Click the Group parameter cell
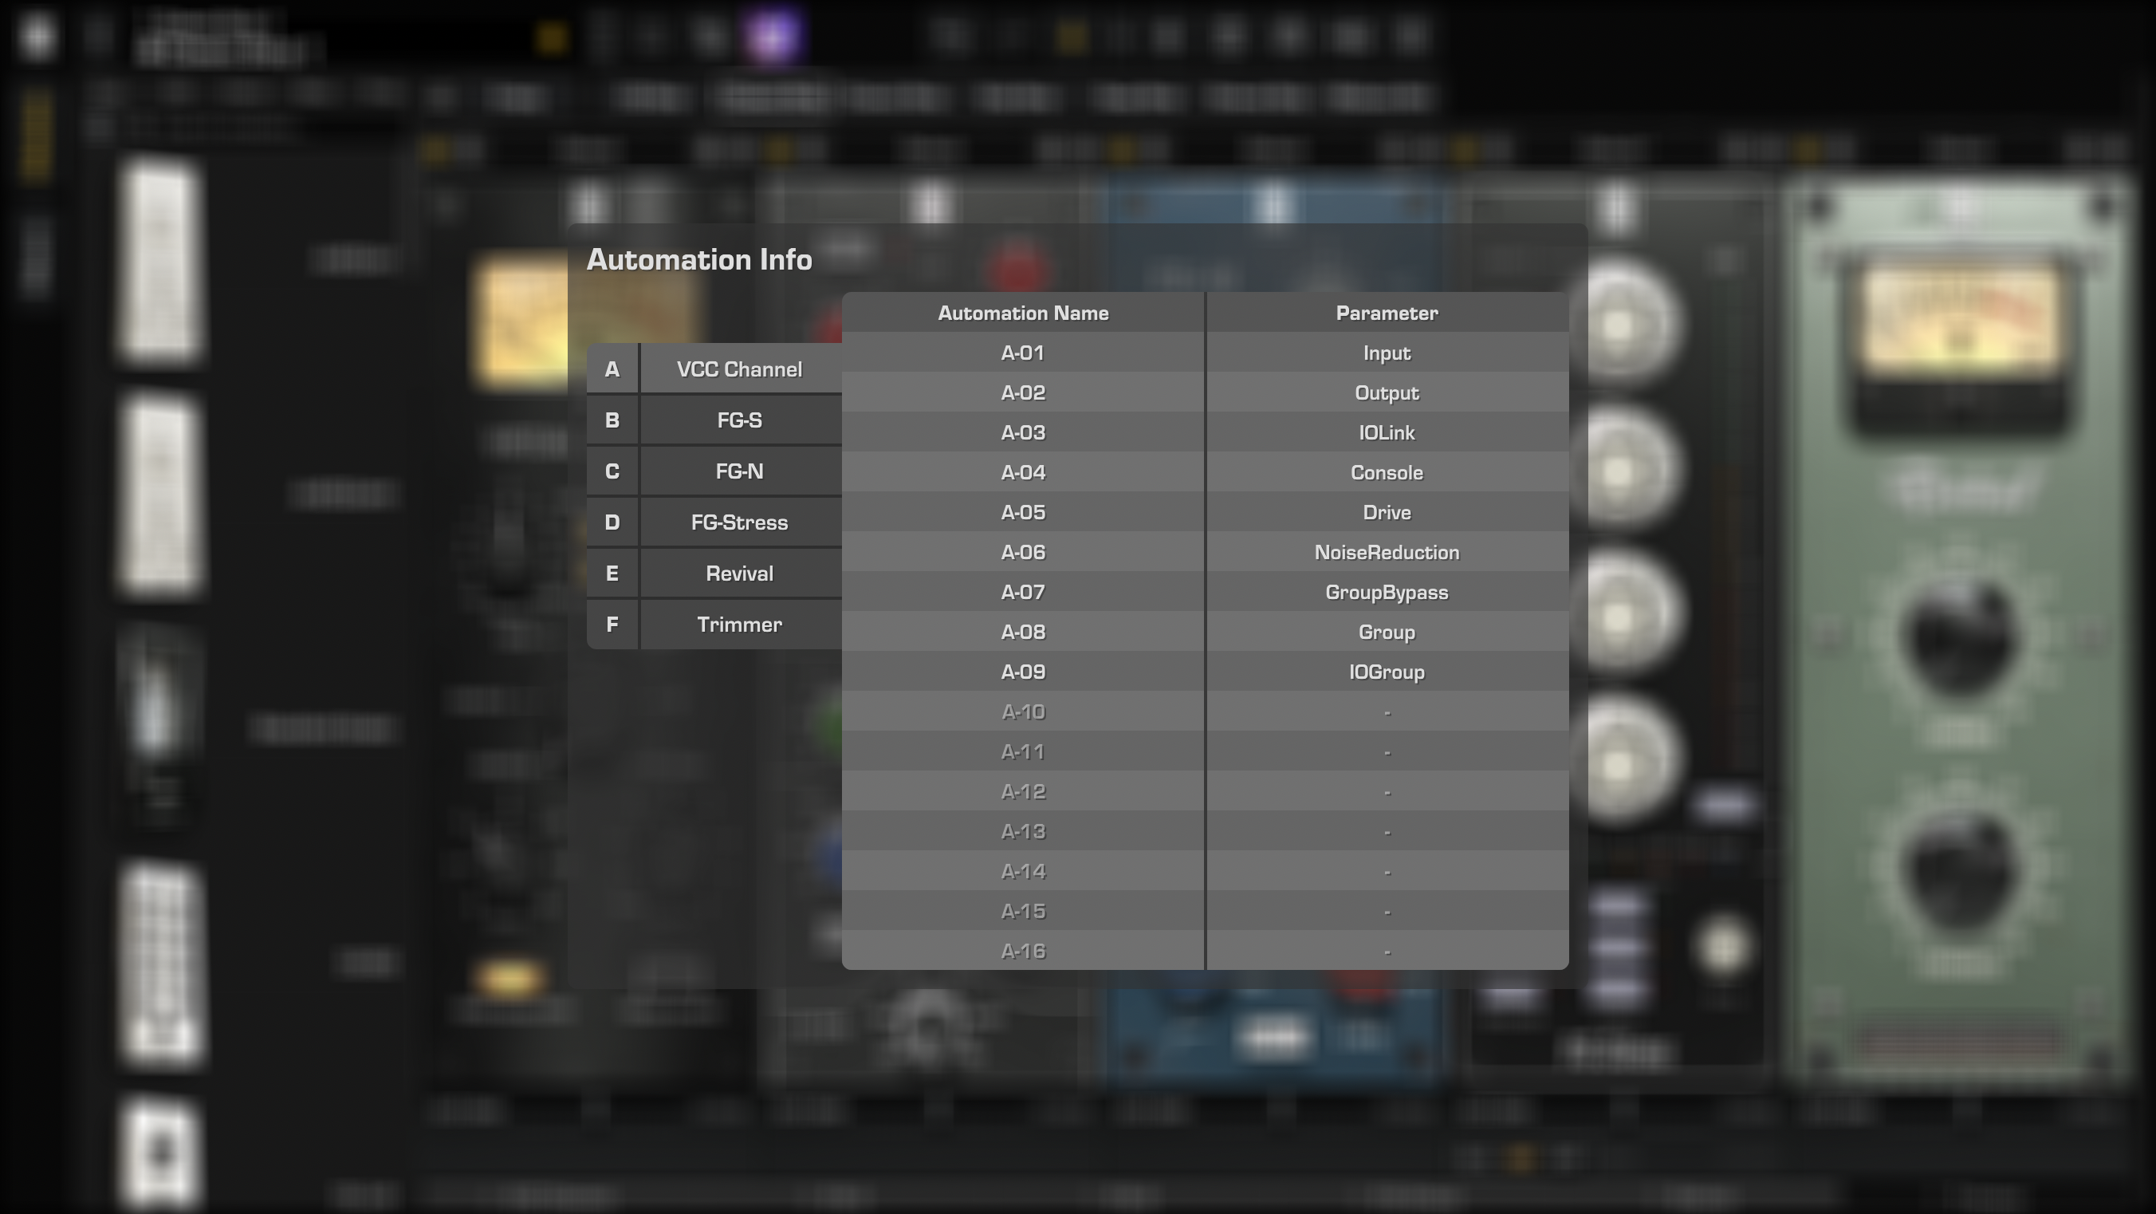The image size is (2156, 1214). [1387, 632]
